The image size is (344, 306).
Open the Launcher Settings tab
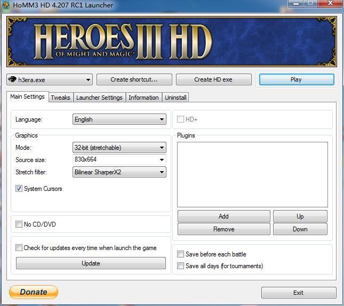(x=99, y=98)
